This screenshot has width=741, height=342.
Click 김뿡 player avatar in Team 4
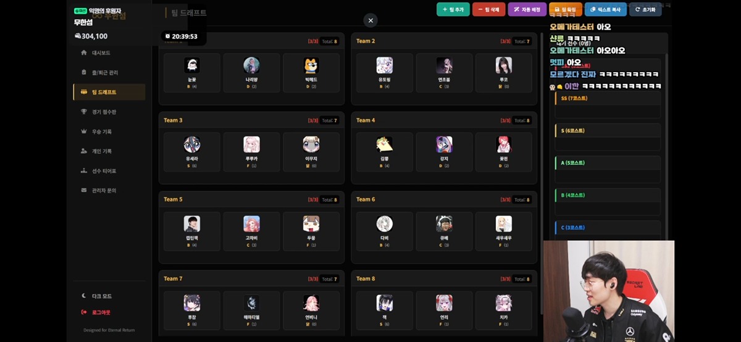pos(384,144)
